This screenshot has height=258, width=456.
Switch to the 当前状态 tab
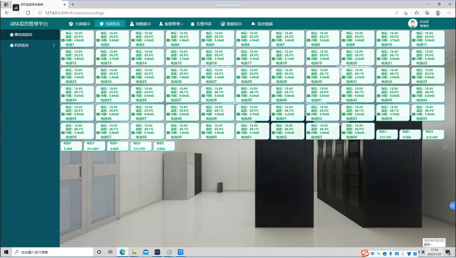(110, 24)
